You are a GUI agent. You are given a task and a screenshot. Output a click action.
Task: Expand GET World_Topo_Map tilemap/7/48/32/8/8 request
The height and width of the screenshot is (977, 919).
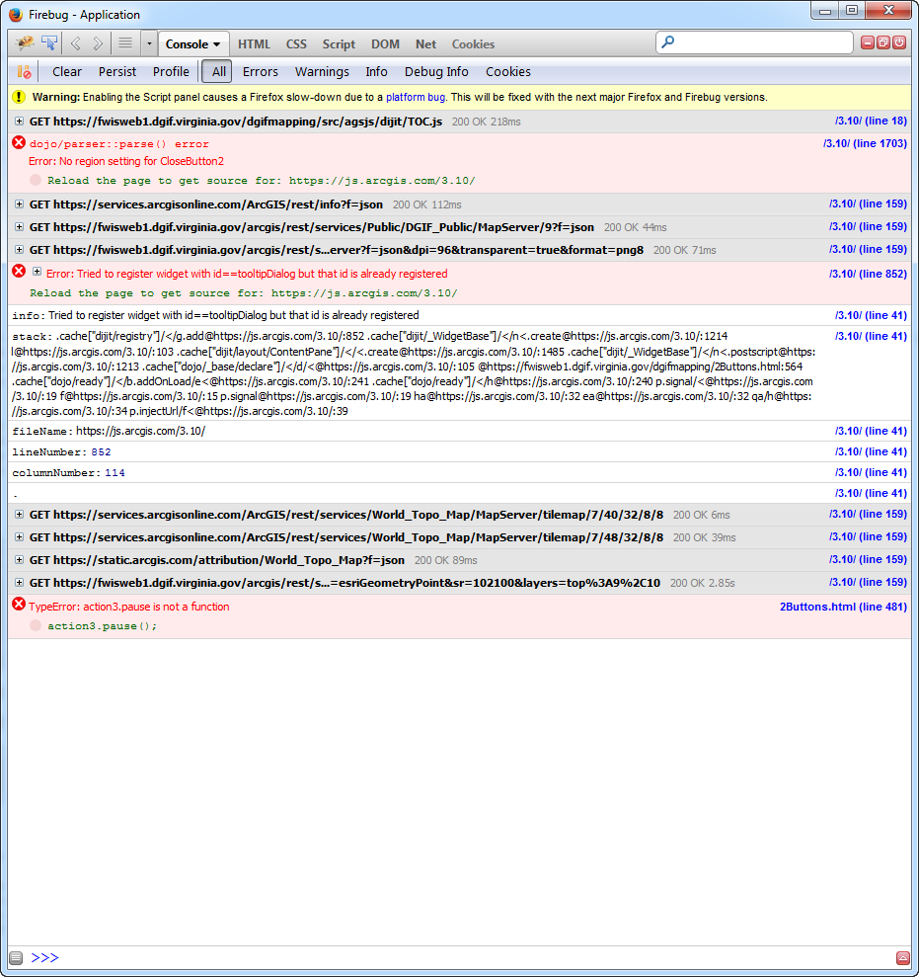20,537
